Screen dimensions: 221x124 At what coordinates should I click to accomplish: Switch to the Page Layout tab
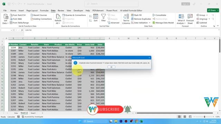[x=32, y=11]
